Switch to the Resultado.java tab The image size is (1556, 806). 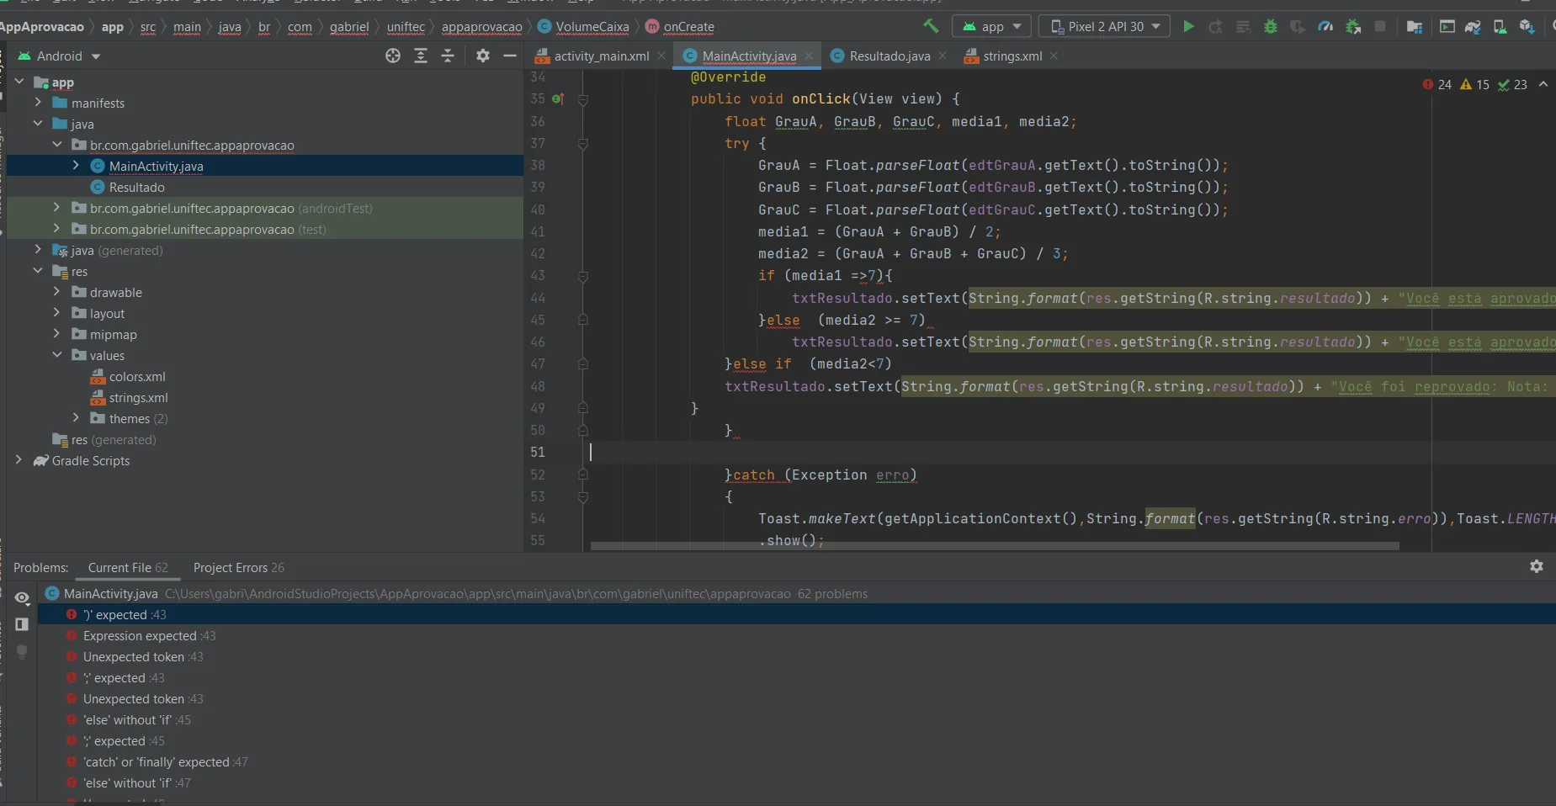889,56
